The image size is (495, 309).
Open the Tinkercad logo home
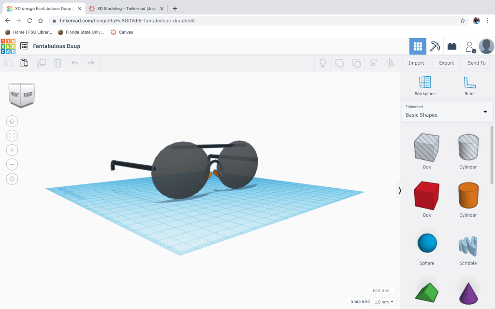pyautogui.click(x=8, y=46)
